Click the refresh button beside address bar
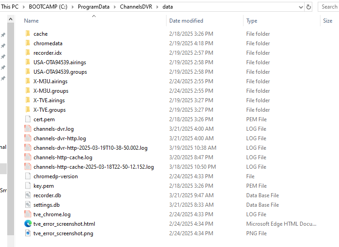This screenshot has width=339, height=247. pyautogui.click(x=309, y=7)
